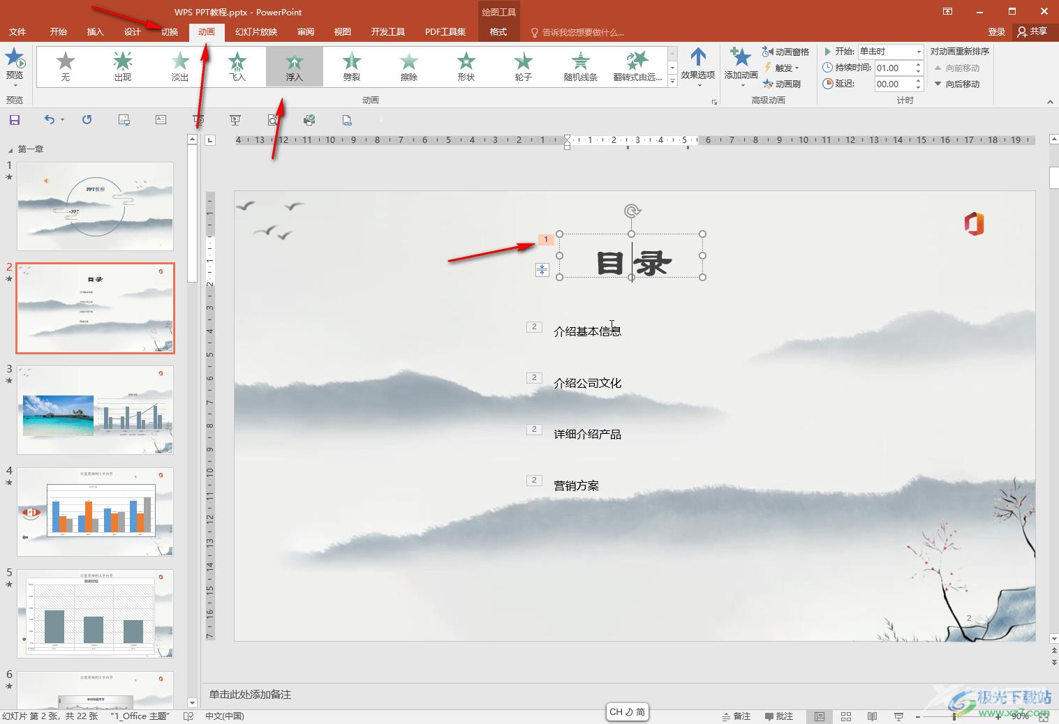1059x724 pixels.
Task: Redo the action with the circular arrow
Action: [x=87, y=120]
